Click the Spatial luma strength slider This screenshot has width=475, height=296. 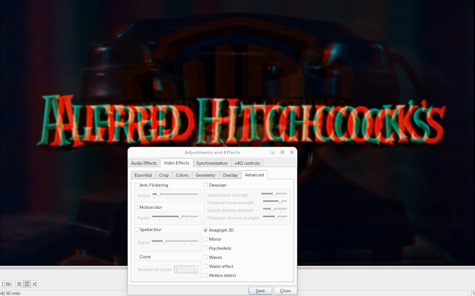click(274, 193)
